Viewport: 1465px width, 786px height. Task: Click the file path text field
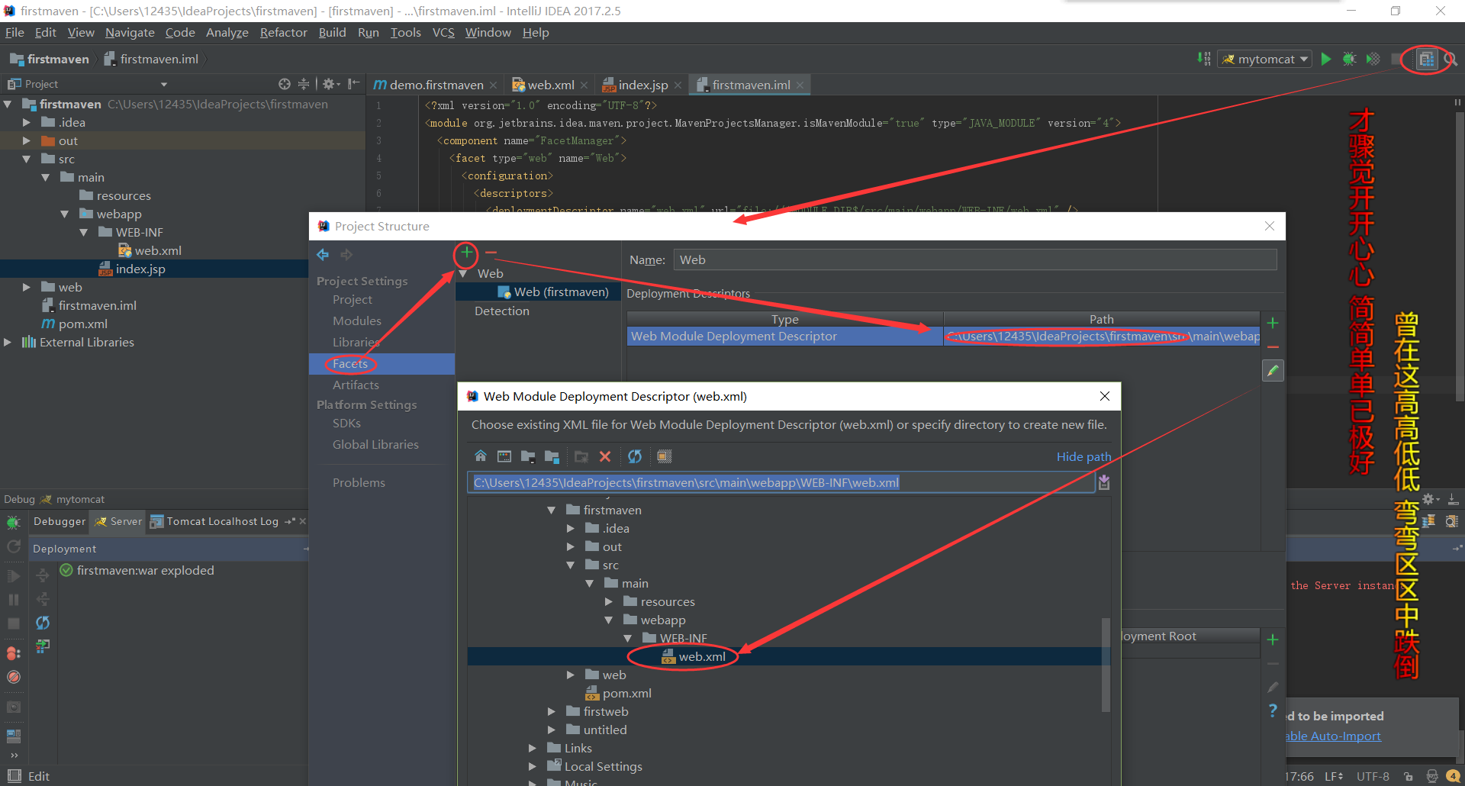tap(781, 482)
